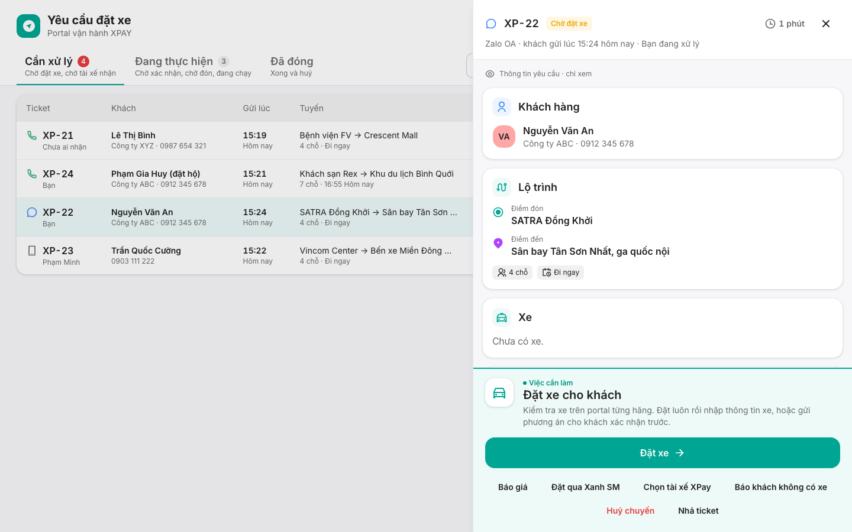Click route Bệnh viện FV → Crescent Mall

tap(359, 135)
